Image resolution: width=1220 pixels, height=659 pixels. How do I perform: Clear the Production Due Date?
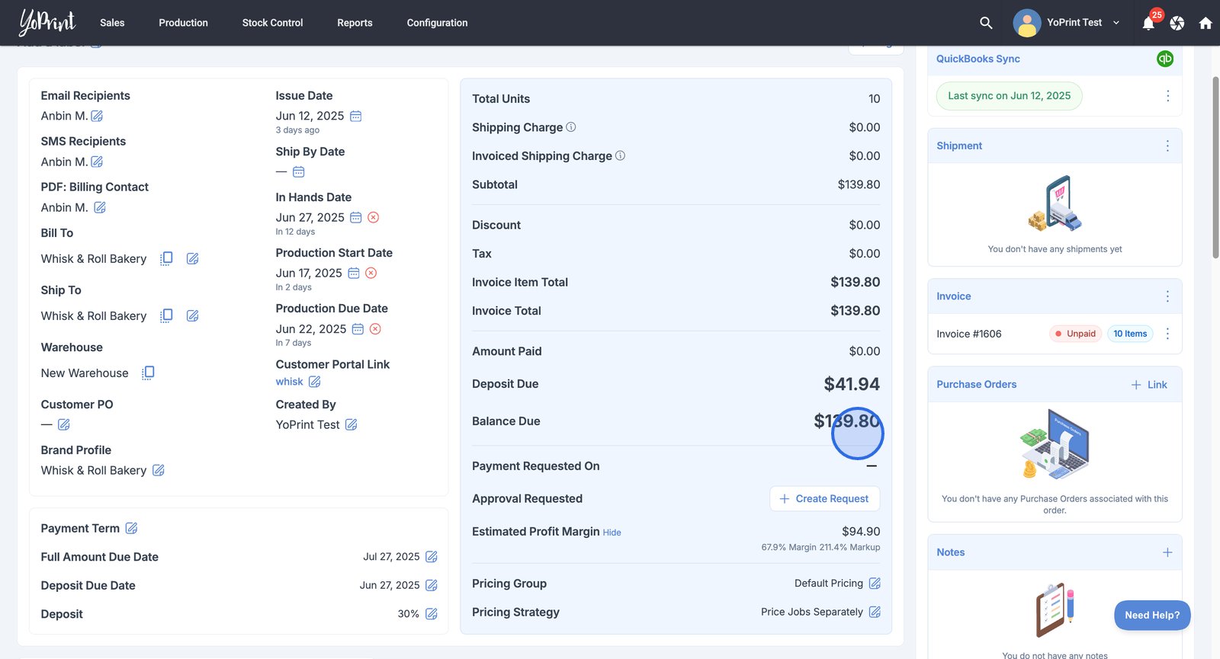(375, 329)
